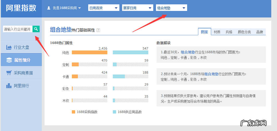Click the orange 纯色 bar showing 2,436
This screenshot has height=131, width=277.
tap(90, 52)
